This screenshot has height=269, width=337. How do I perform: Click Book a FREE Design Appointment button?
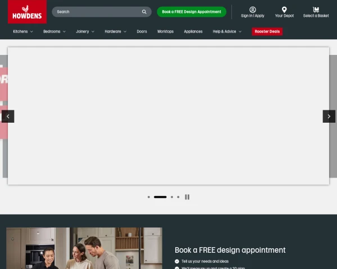[x=192, y=12]
